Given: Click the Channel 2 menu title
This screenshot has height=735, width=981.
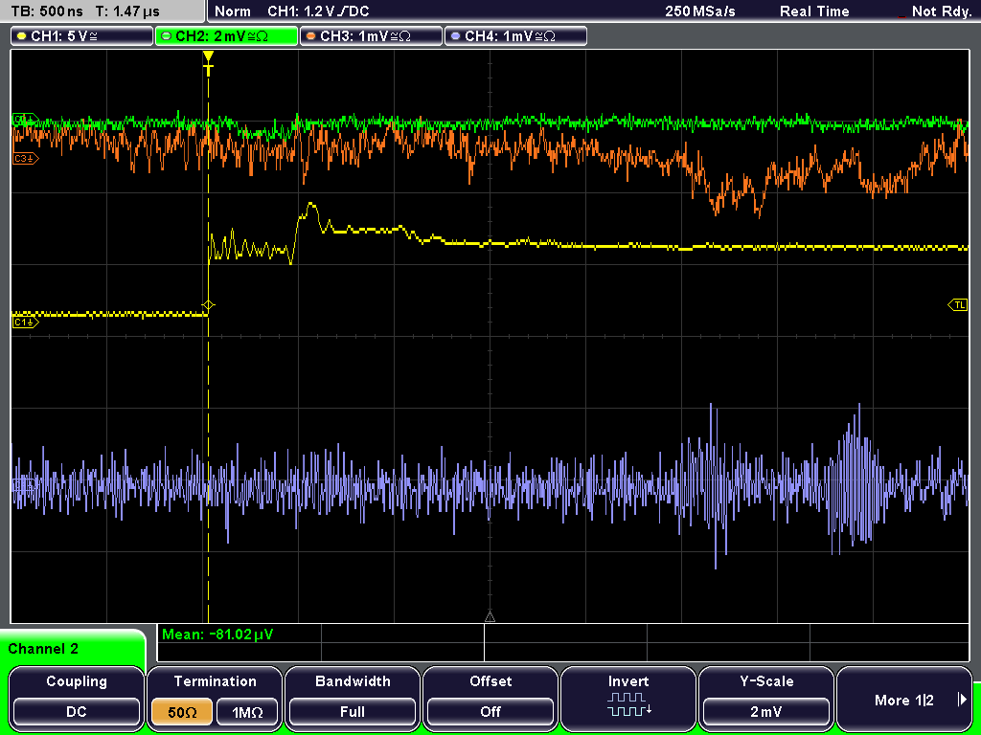Looking at the screenshot, I should click(x=43, y=649).
